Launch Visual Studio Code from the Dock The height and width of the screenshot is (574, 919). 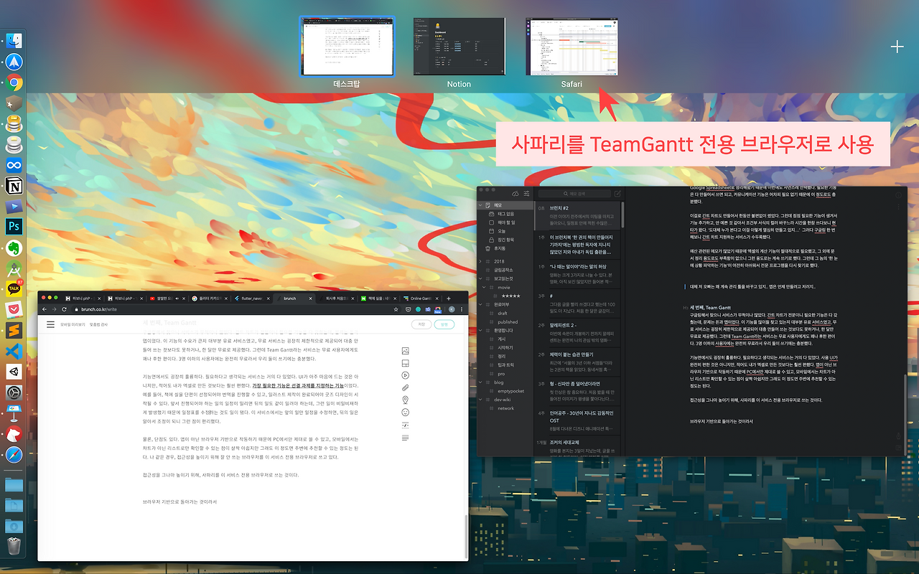pos(14,352)
